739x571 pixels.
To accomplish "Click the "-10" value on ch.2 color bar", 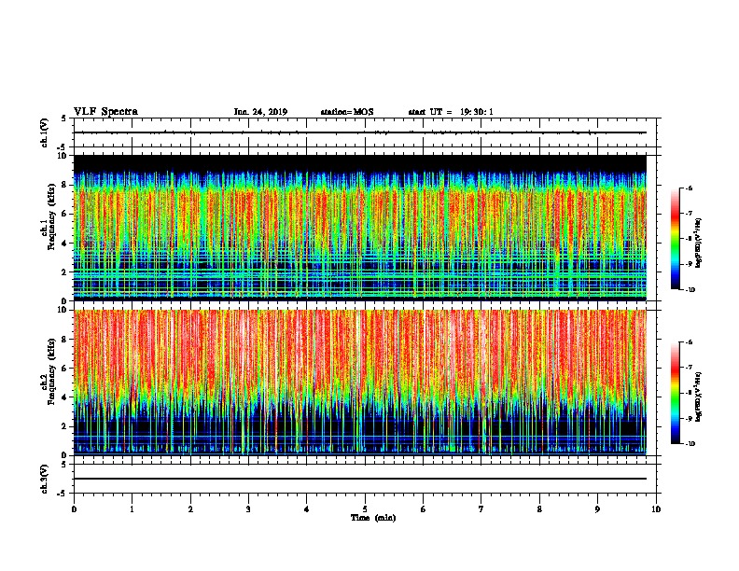I will (690, 444).
